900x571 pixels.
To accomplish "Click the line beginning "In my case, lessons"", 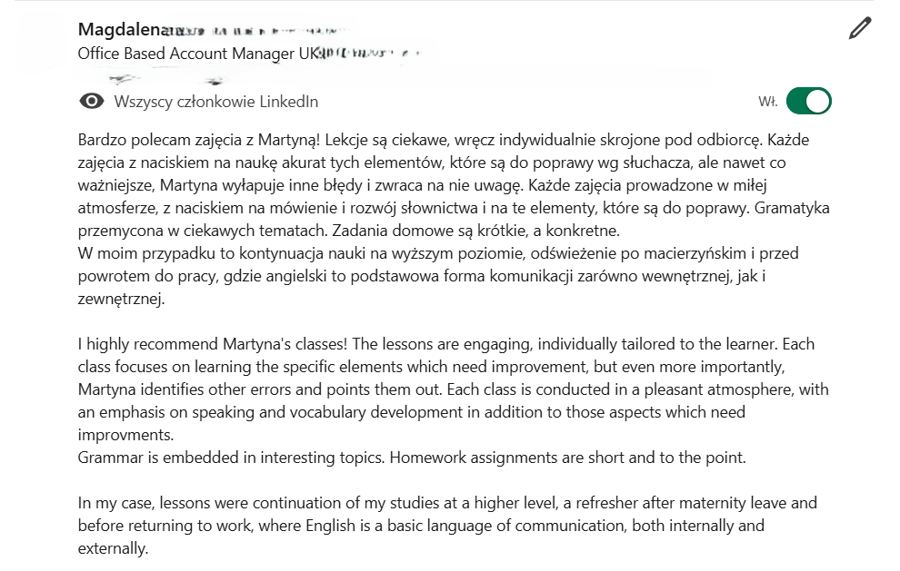I will pyautogui.click(x=447, y=503).
